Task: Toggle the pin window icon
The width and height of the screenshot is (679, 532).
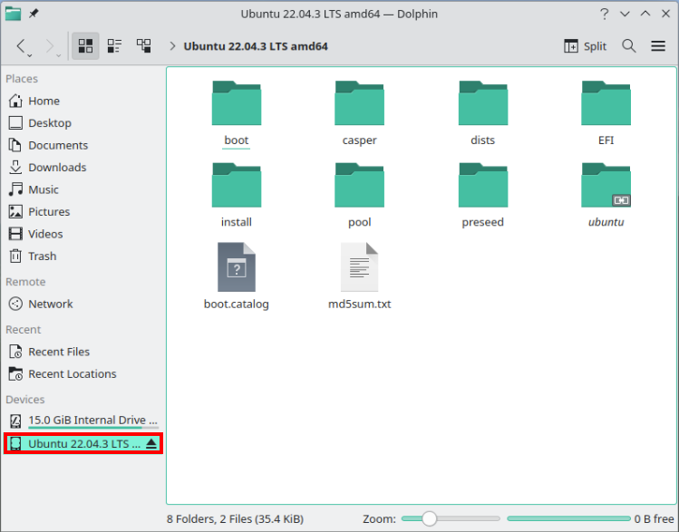Action: tap(34, 14)
